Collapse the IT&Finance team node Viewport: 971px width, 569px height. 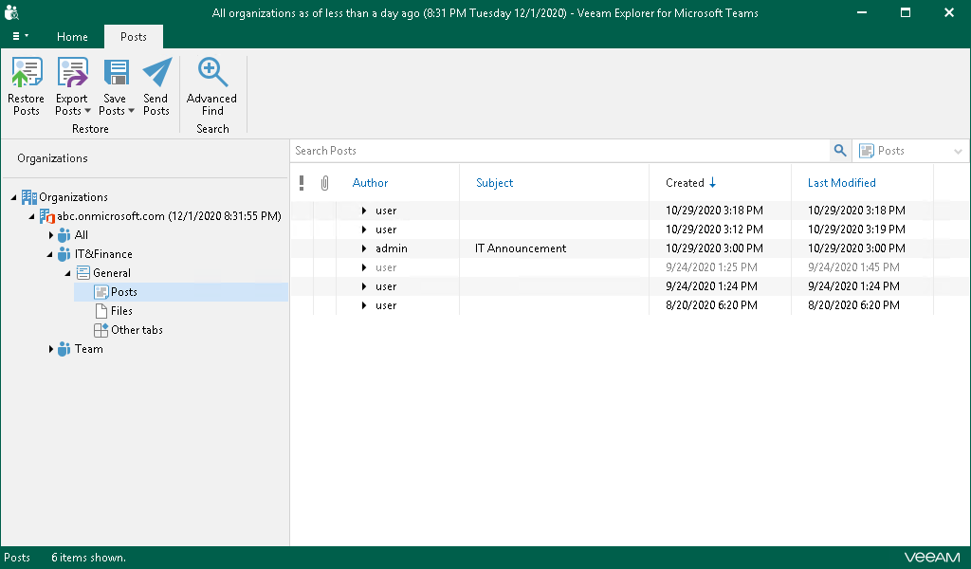pos(50,254)
